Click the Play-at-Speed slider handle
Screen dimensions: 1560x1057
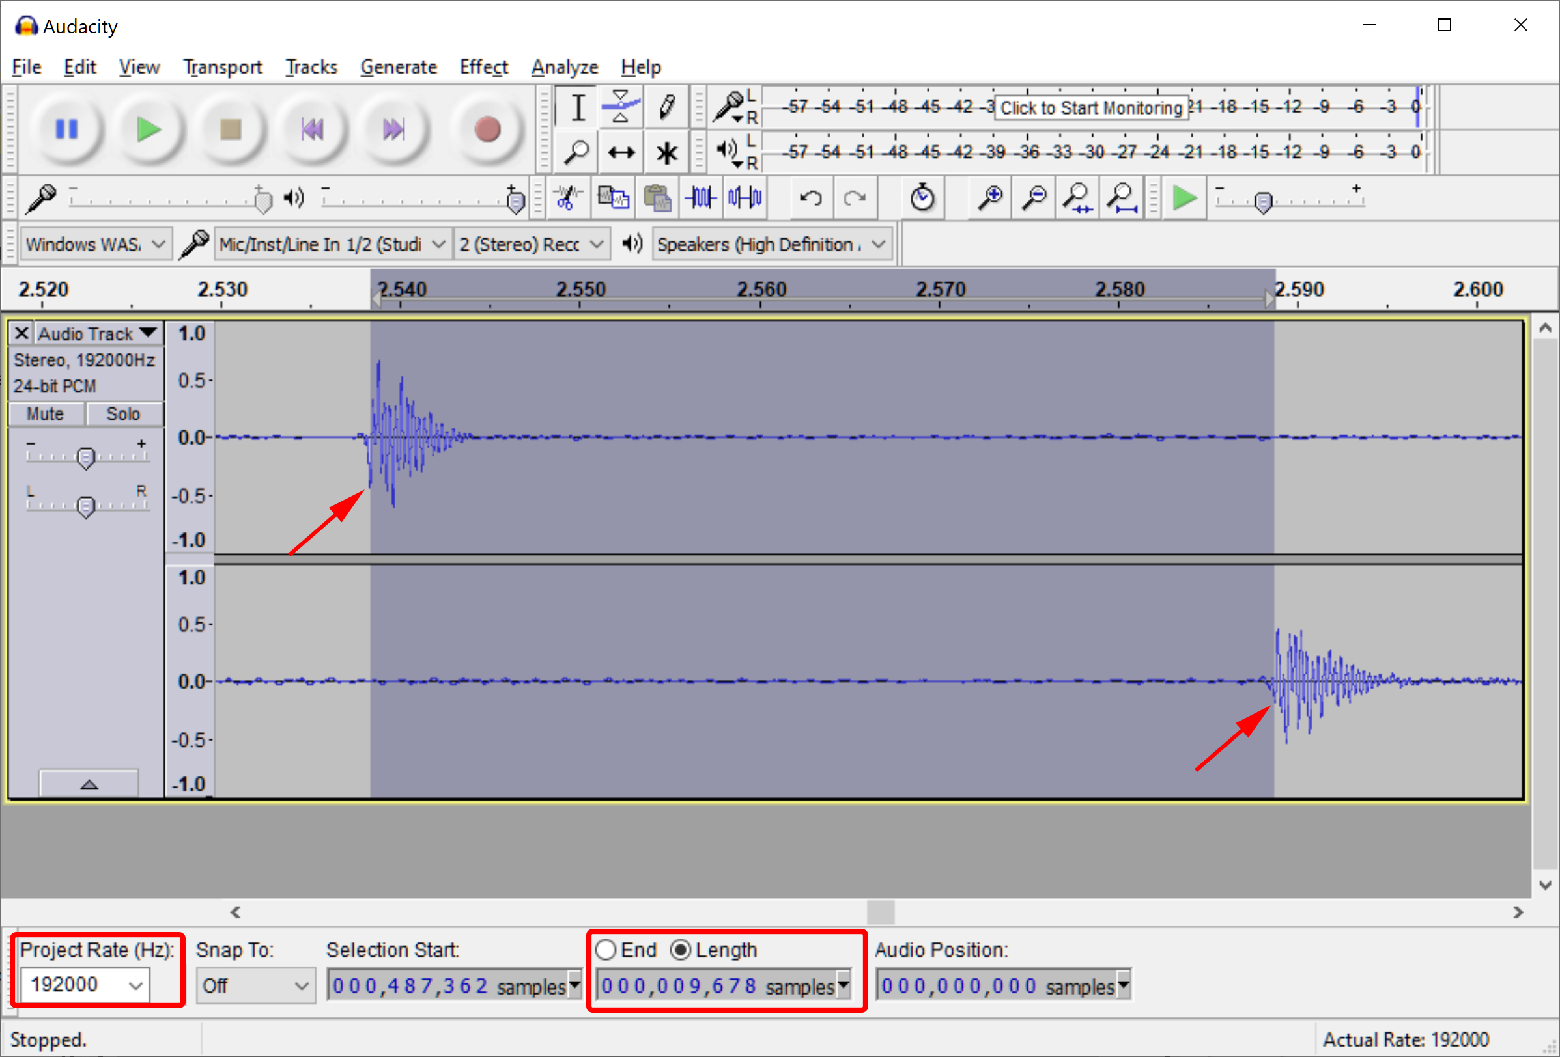[1263, 201]
